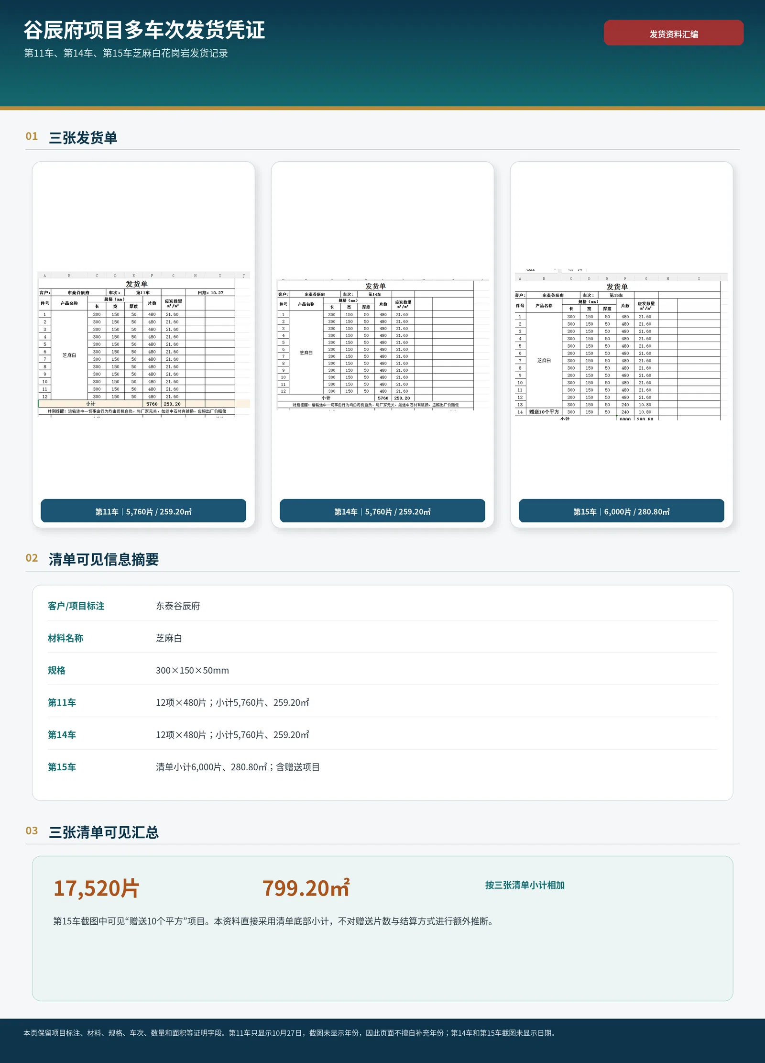765x1063 pixels.
Task: Click the section number 02
Action: coord(32,558)
